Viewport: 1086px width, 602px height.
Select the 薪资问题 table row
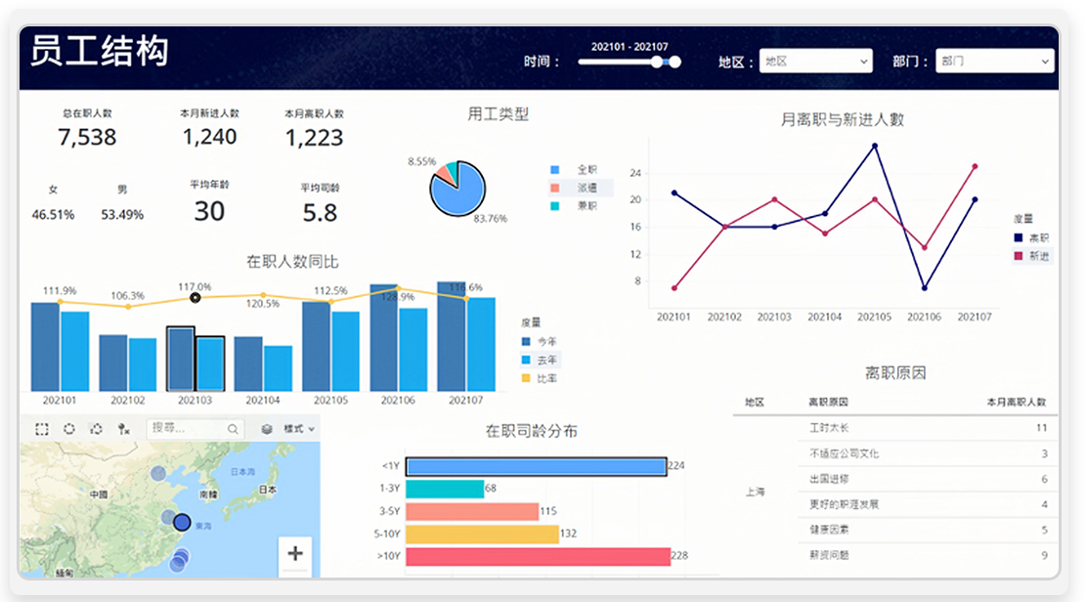pyautogui.click(x=928, y=555)
